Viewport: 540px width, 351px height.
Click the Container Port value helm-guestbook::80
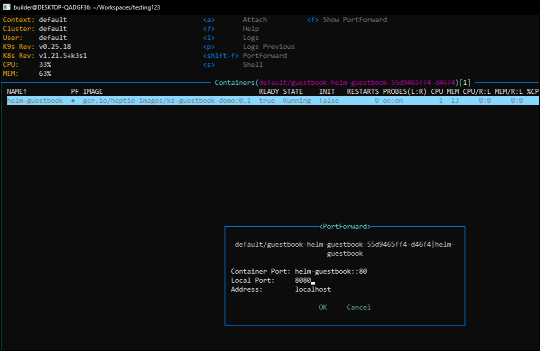331,271
